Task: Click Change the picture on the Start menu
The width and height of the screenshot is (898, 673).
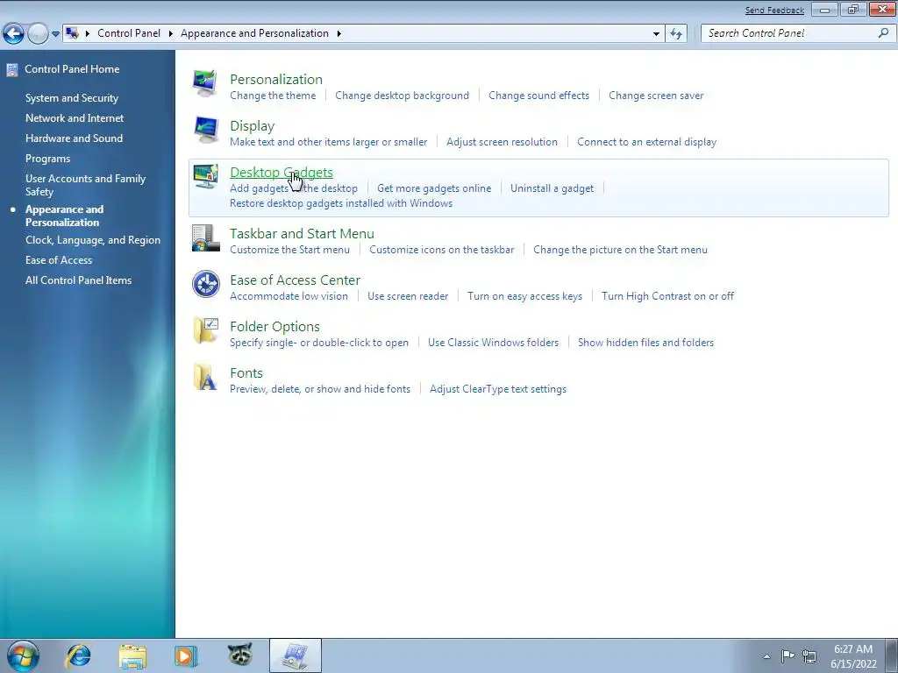Action: click(x=620, y=250)
